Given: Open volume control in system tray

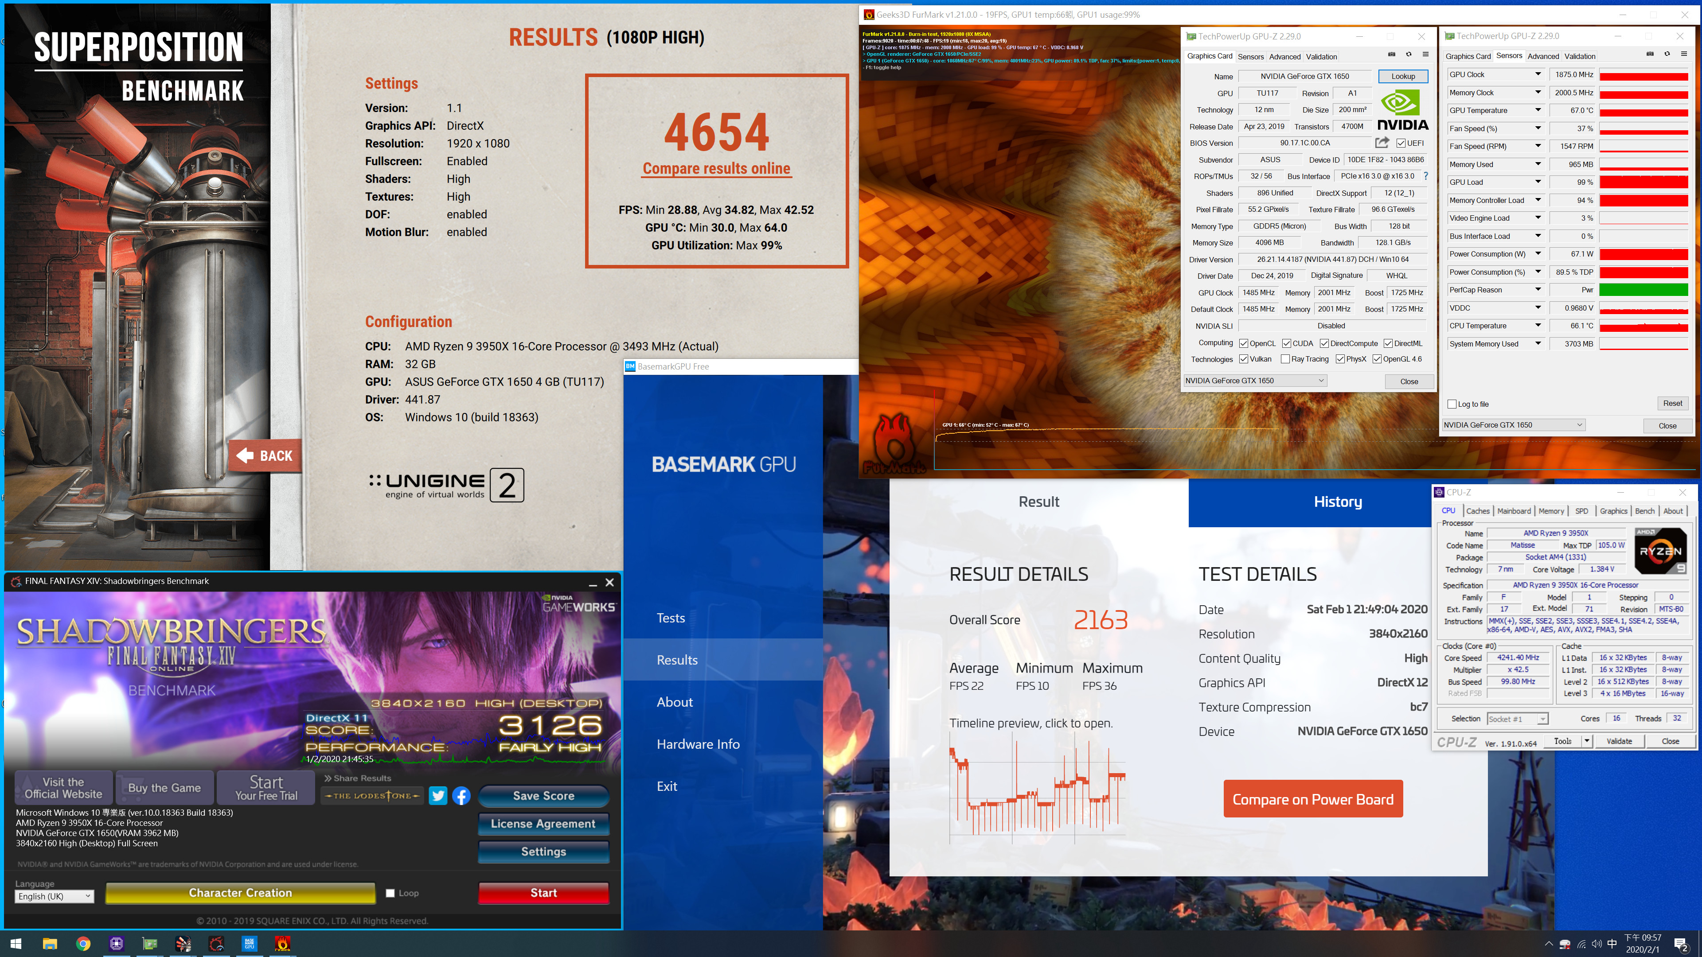Looking at the screenshot, I should tap(1597, 944).
